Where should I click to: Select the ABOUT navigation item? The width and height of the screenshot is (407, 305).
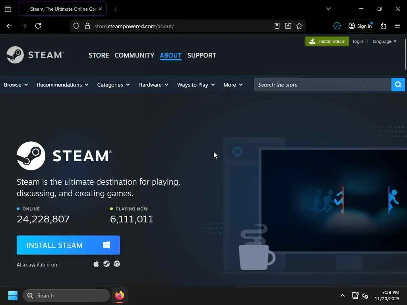pos(171,55)
